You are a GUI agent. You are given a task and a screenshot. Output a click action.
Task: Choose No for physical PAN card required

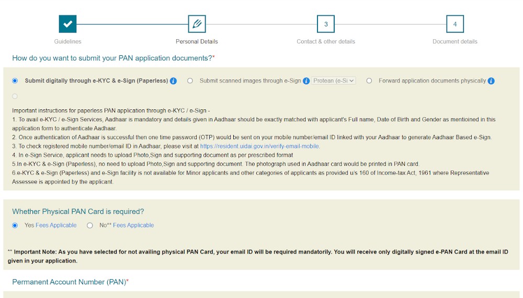point(90,225)
